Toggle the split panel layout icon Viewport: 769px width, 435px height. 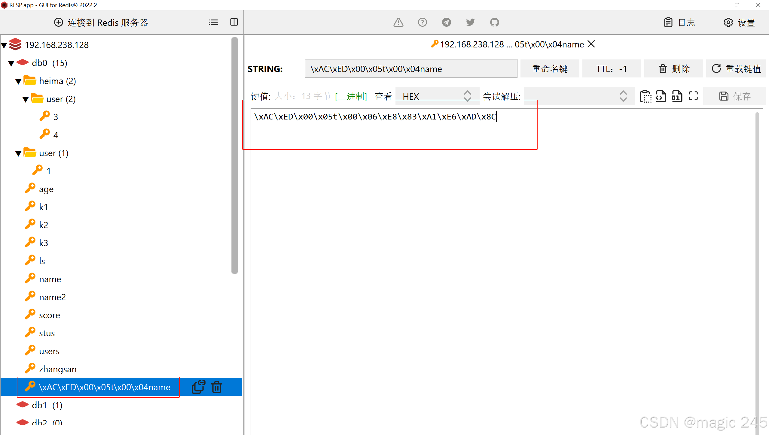point(234,22)
